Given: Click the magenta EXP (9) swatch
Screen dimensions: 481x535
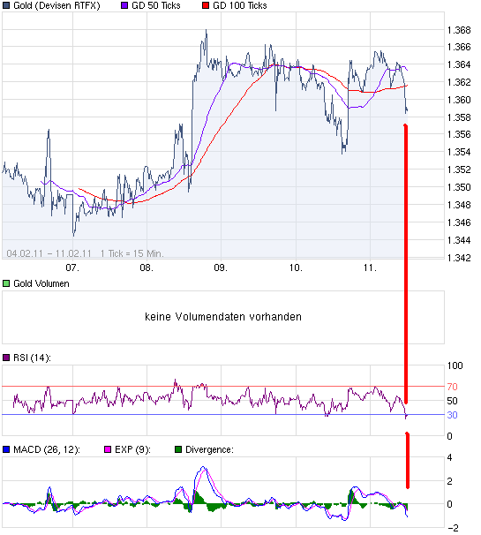Looking at the screenshot, I should pyautogui.click(x=108, y=449).
